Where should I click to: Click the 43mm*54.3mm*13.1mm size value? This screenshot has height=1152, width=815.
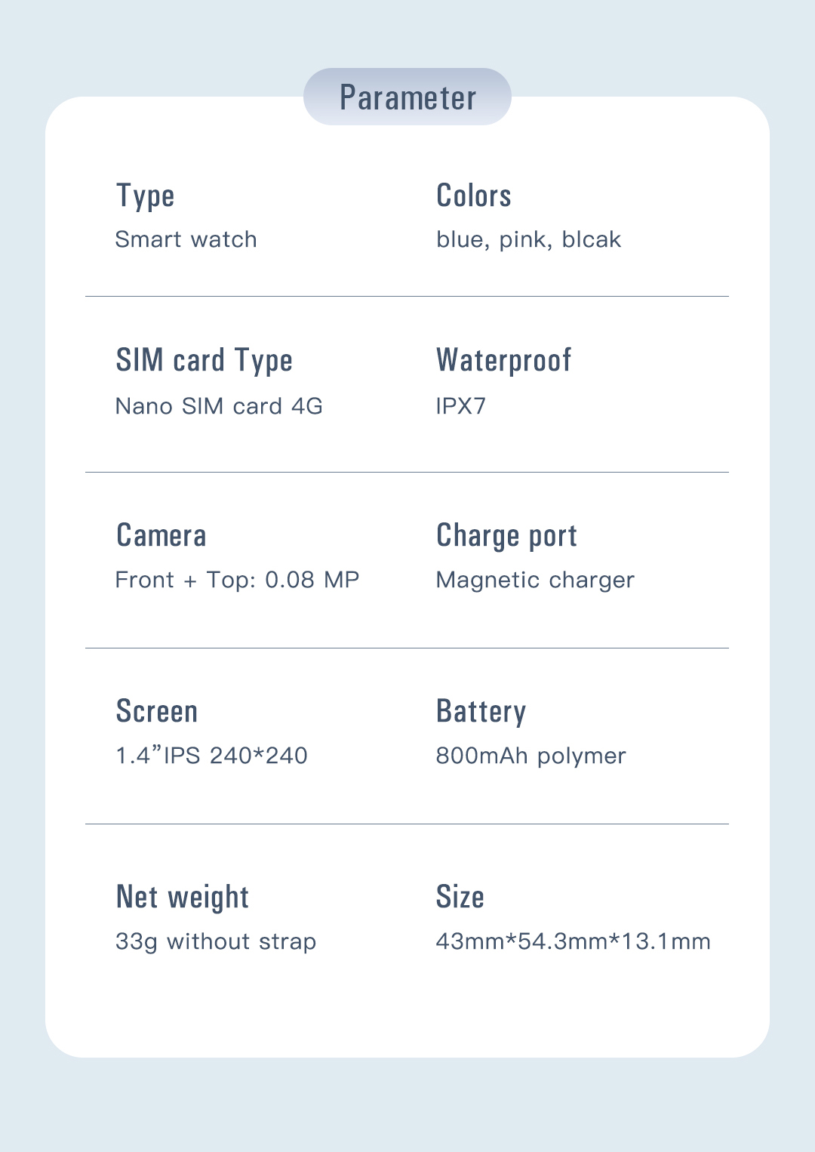[x=573, y=941]
